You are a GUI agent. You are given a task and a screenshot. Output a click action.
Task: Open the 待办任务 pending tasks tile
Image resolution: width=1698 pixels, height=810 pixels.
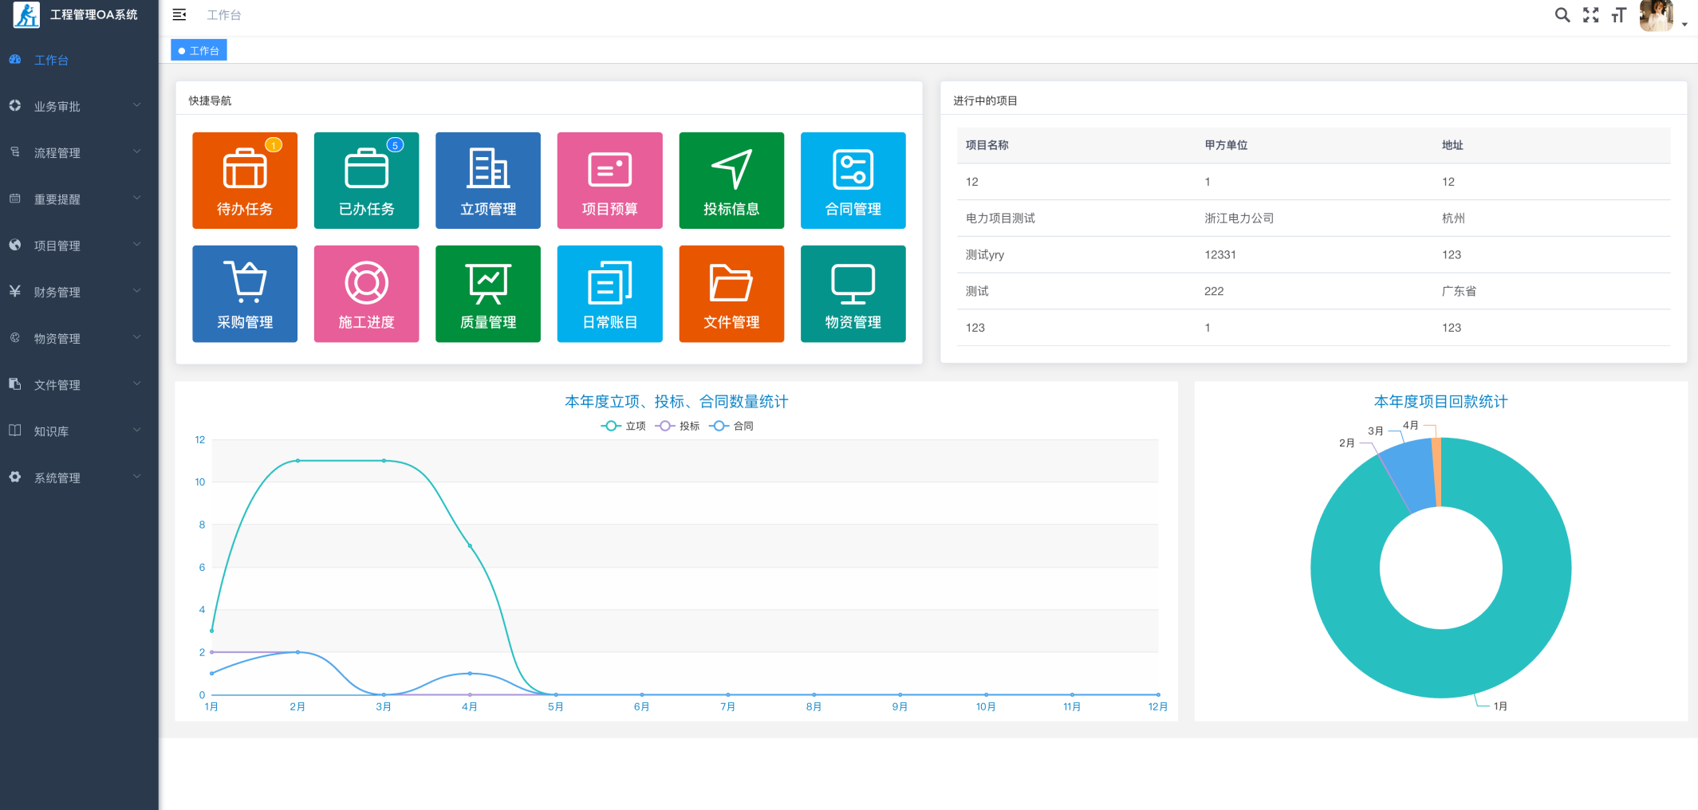tap(245, 181)
